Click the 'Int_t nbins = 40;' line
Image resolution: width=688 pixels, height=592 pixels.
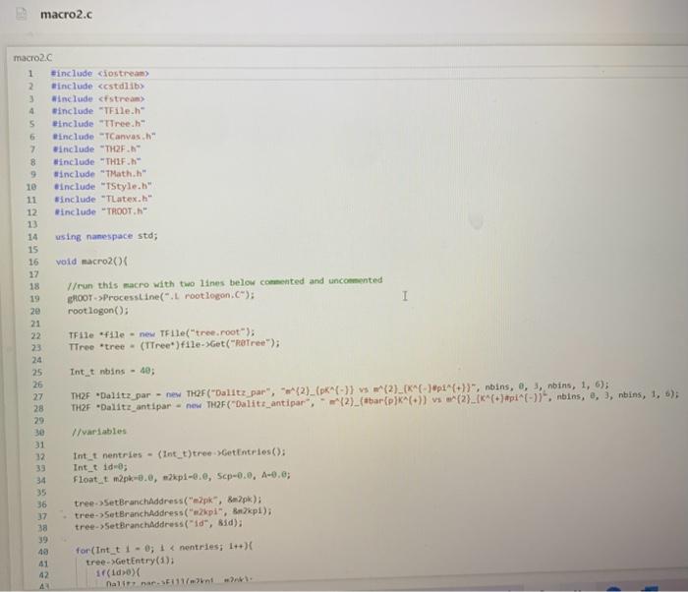click(x=112, y=372)
